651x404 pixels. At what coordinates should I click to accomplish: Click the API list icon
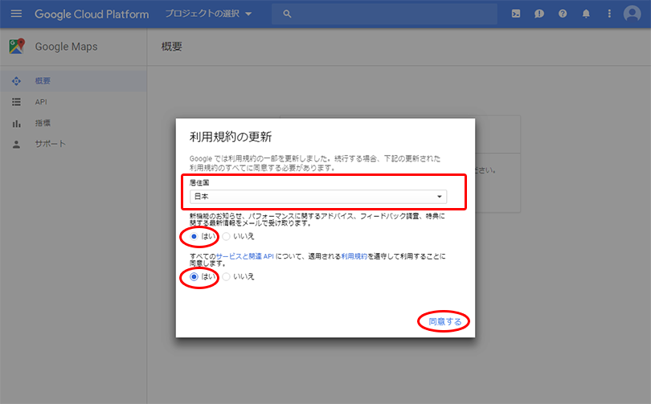16,102
